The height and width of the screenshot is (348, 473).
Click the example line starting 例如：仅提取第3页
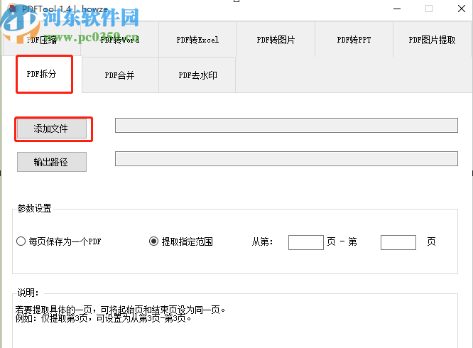[104, 318]
